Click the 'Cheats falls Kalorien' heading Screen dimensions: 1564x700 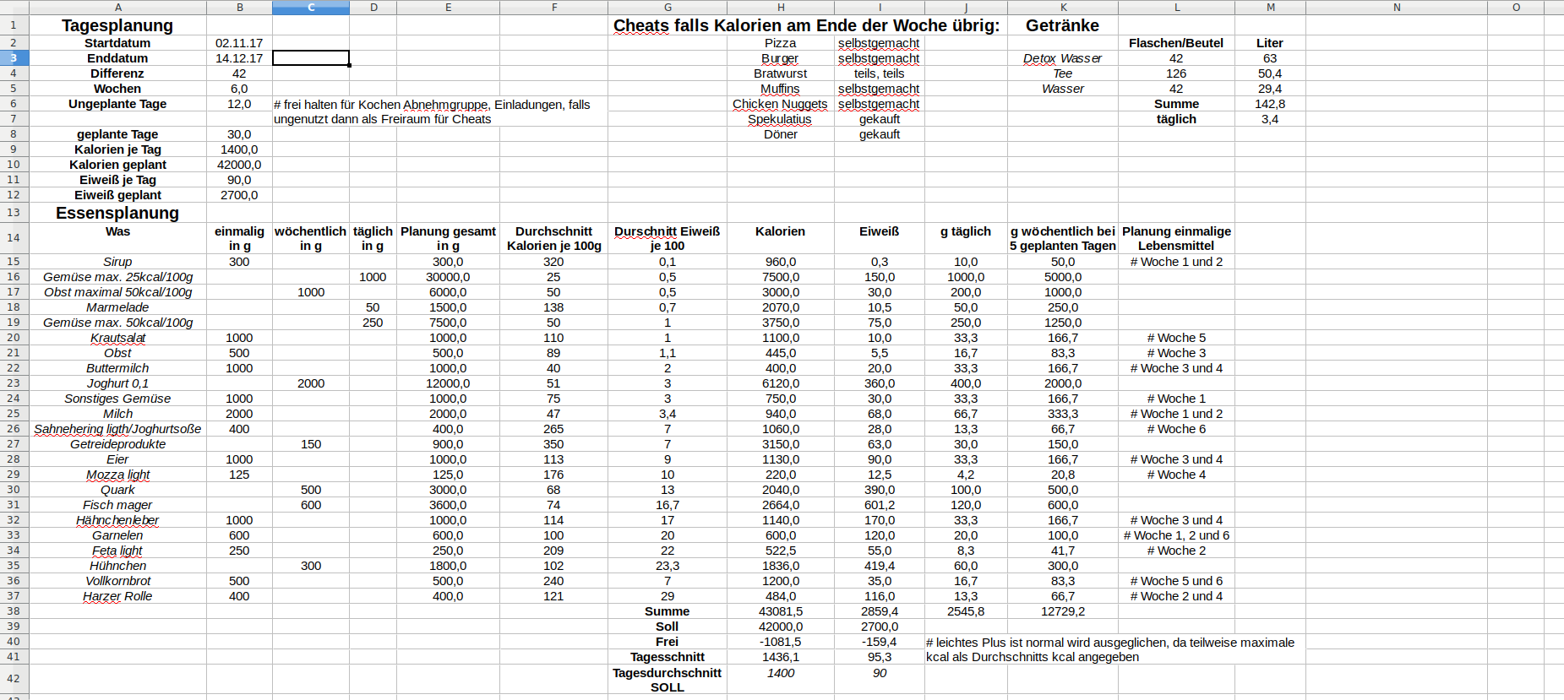click(x=806, y=25)
